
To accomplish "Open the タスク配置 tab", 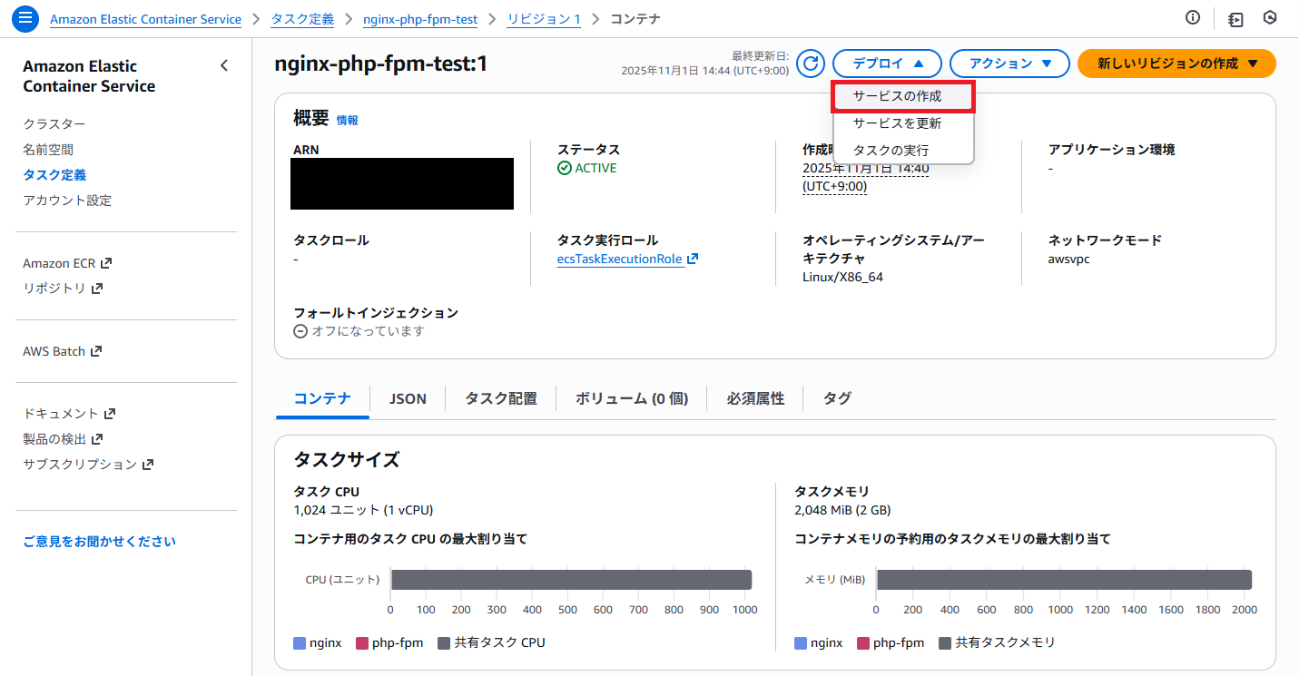I will pos(500,398).
